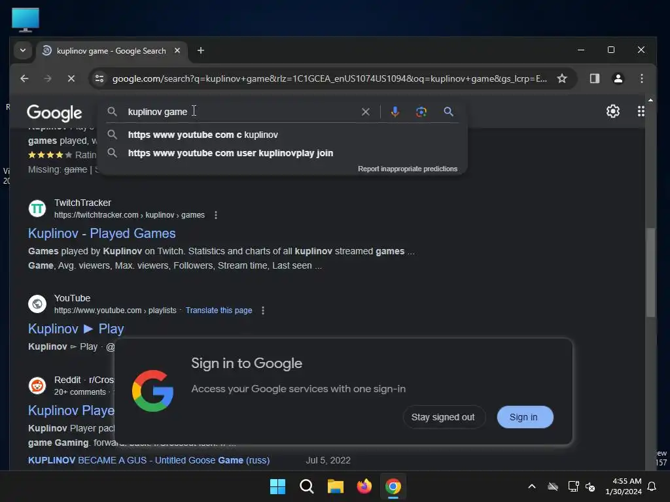Open Kuplinov - Played Games result
This screenshot has width=670, height=502.
click(101, 233)
